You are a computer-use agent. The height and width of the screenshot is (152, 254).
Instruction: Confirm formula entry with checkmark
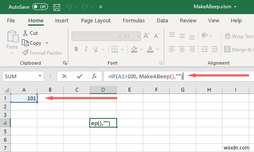79,76
